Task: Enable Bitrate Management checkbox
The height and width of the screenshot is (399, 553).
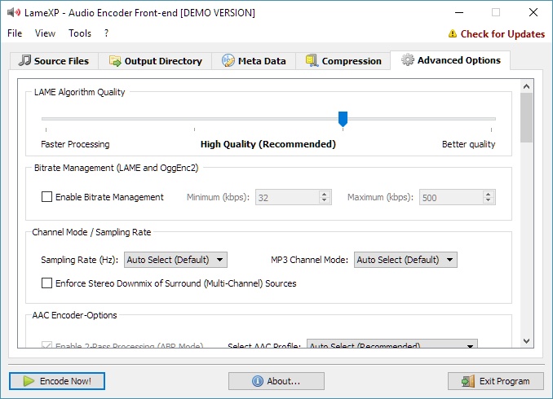Action: point(47,196)
